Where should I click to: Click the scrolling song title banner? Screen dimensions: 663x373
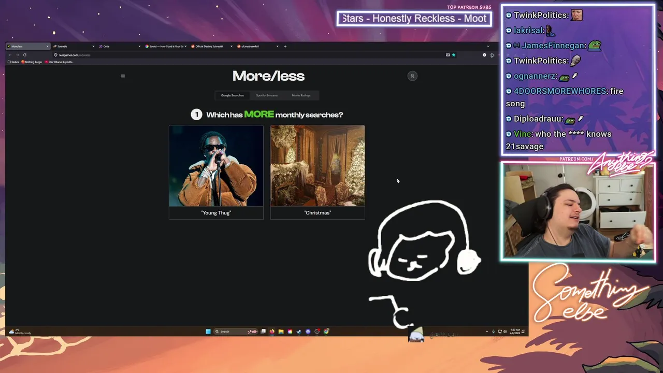point(414,19)
